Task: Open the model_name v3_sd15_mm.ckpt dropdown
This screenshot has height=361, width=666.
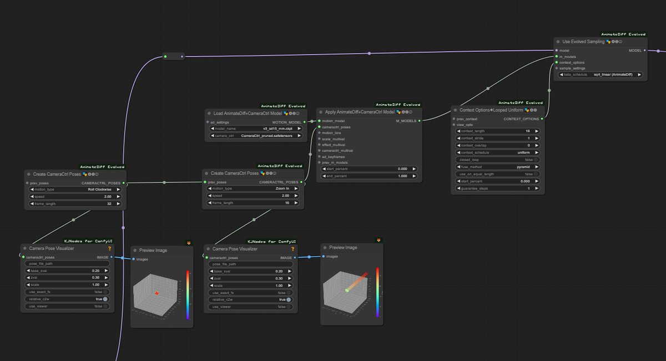Action: tap(256, 128)
